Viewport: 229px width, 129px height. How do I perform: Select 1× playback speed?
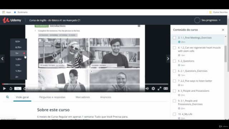pos(18,53)
